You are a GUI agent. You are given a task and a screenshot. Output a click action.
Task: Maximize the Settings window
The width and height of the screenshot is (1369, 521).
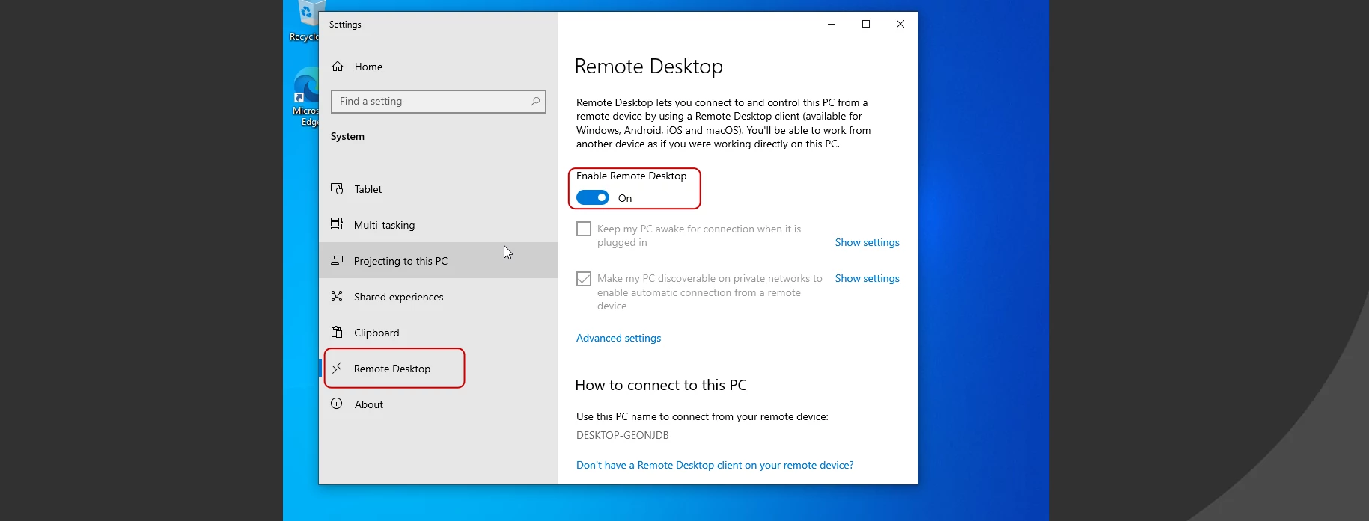click(x=866, y=24)
